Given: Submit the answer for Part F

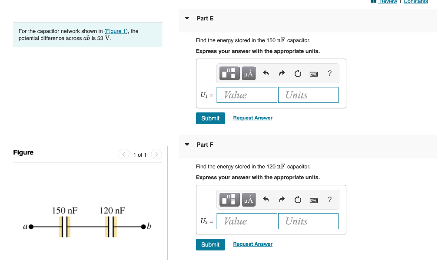Looking at the screenshot, I should pos(210,244).
